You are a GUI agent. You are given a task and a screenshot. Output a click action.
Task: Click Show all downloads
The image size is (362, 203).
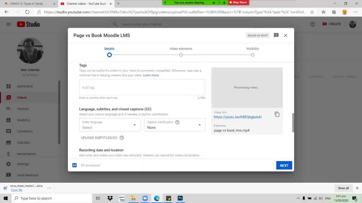coord(343,188)
